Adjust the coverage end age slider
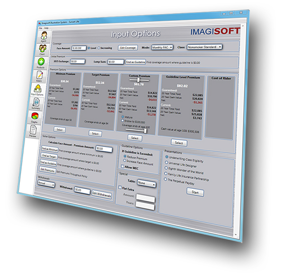The height and width of the screenshot is (273, 284). (x=145, y=131)
